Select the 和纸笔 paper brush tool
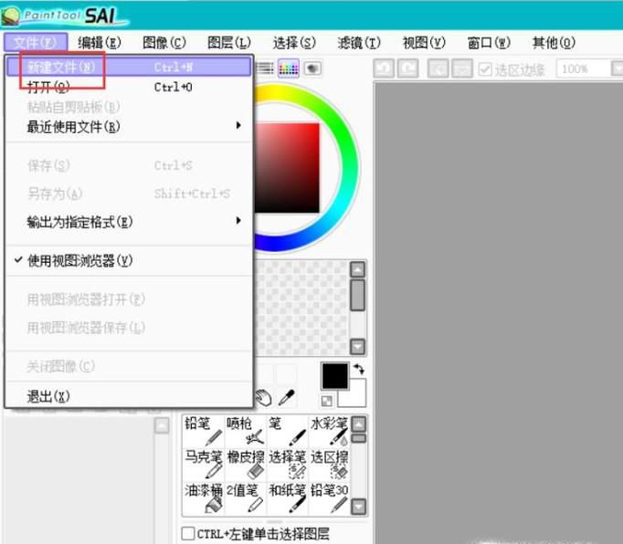 [287, 498]
